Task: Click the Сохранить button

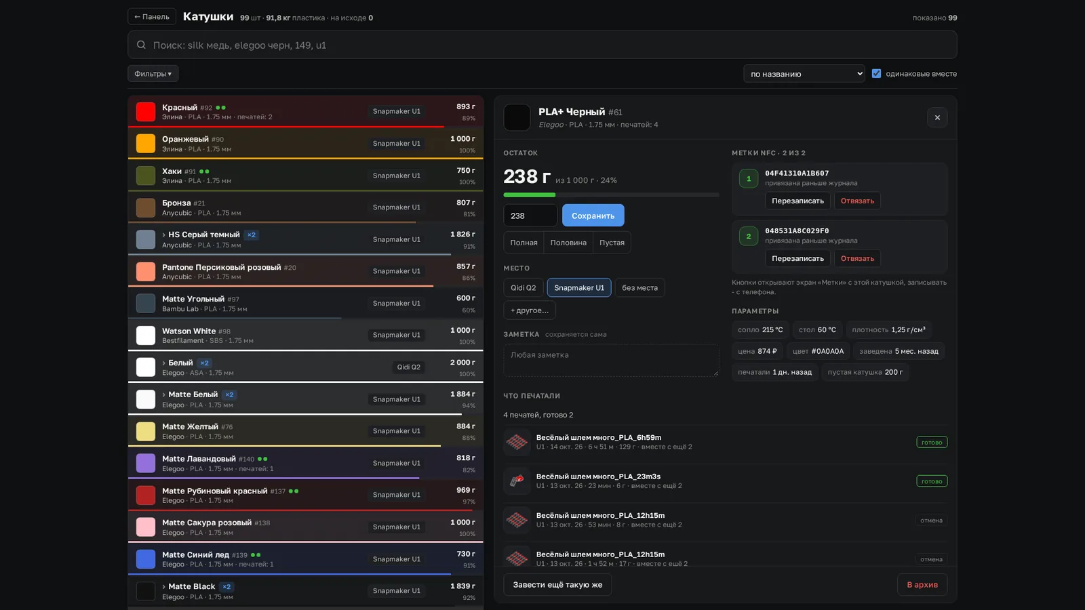Action: [x=593, y=216]
